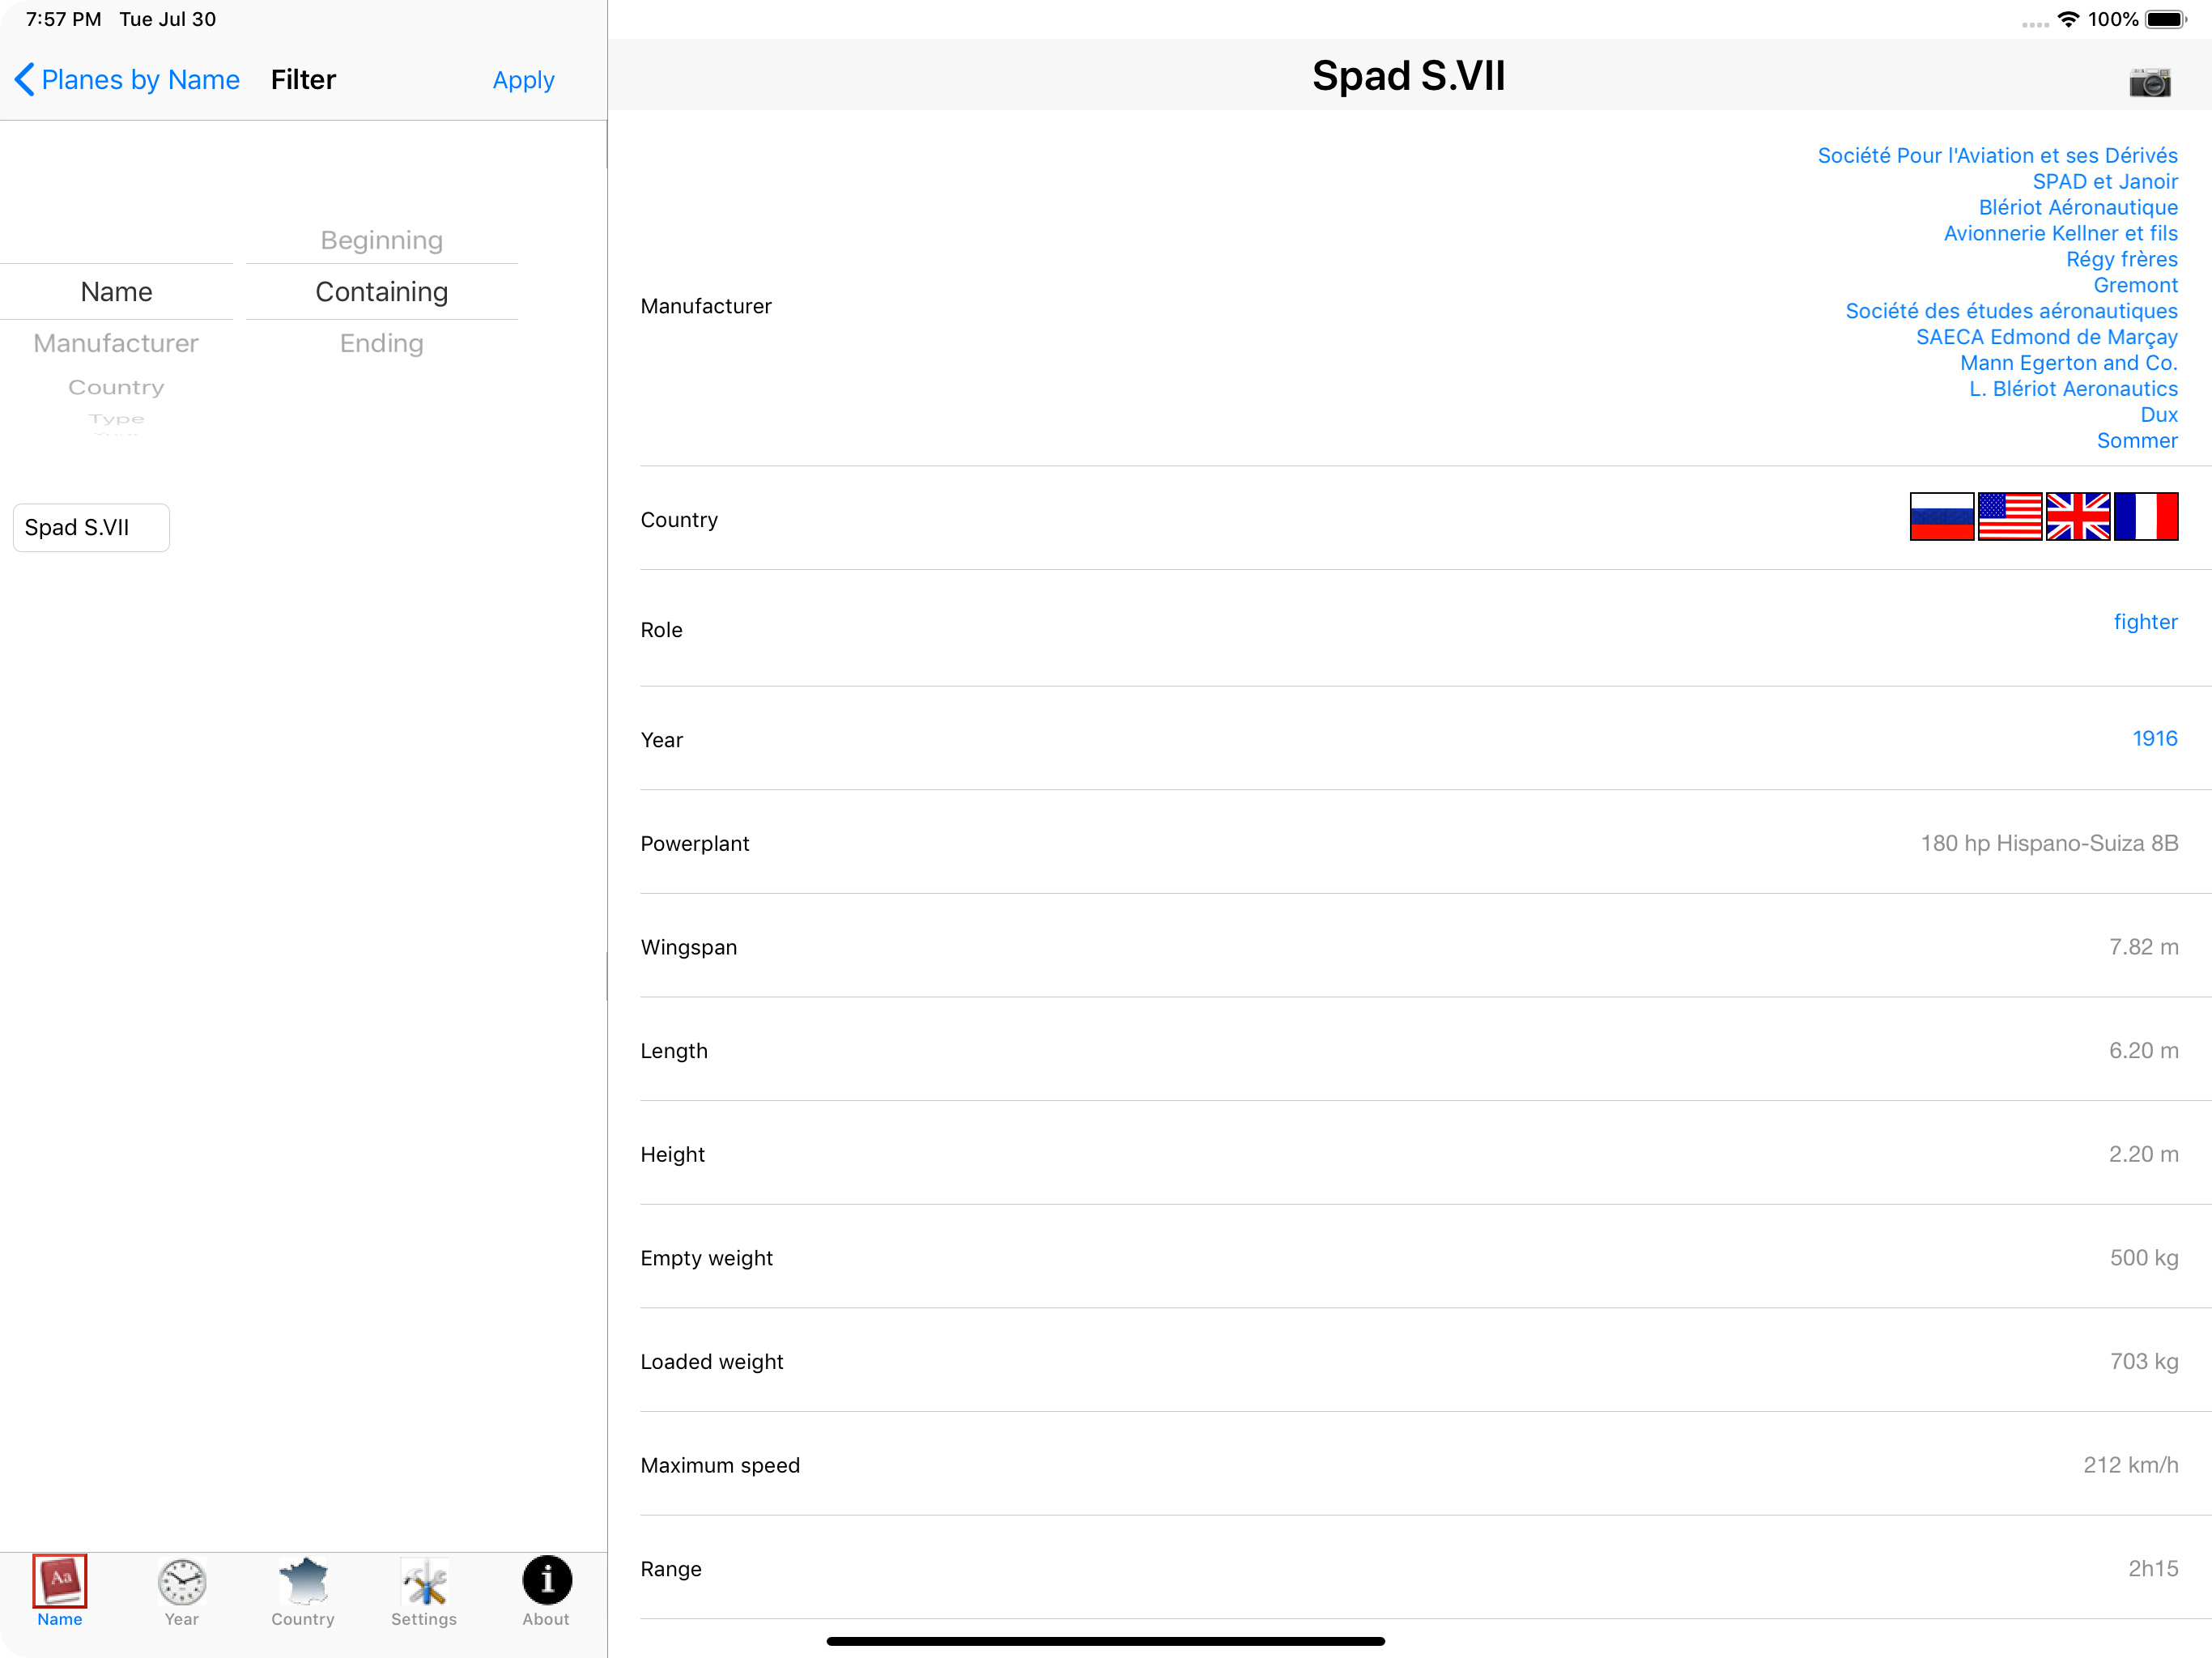Tap the maximum speed value 212 km/h
The height and width of the screenshot is (1658, 2212).
(2130, 1465)
